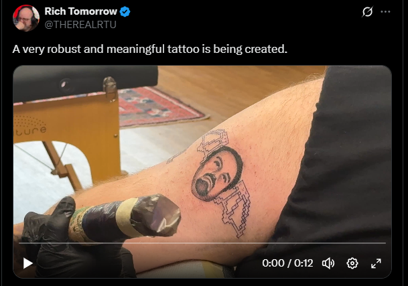Expand the video to fullscreen
408x286 pixels.
[x=376, y=263]
